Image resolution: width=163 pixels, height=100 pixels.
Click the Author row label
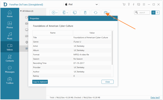36,71
